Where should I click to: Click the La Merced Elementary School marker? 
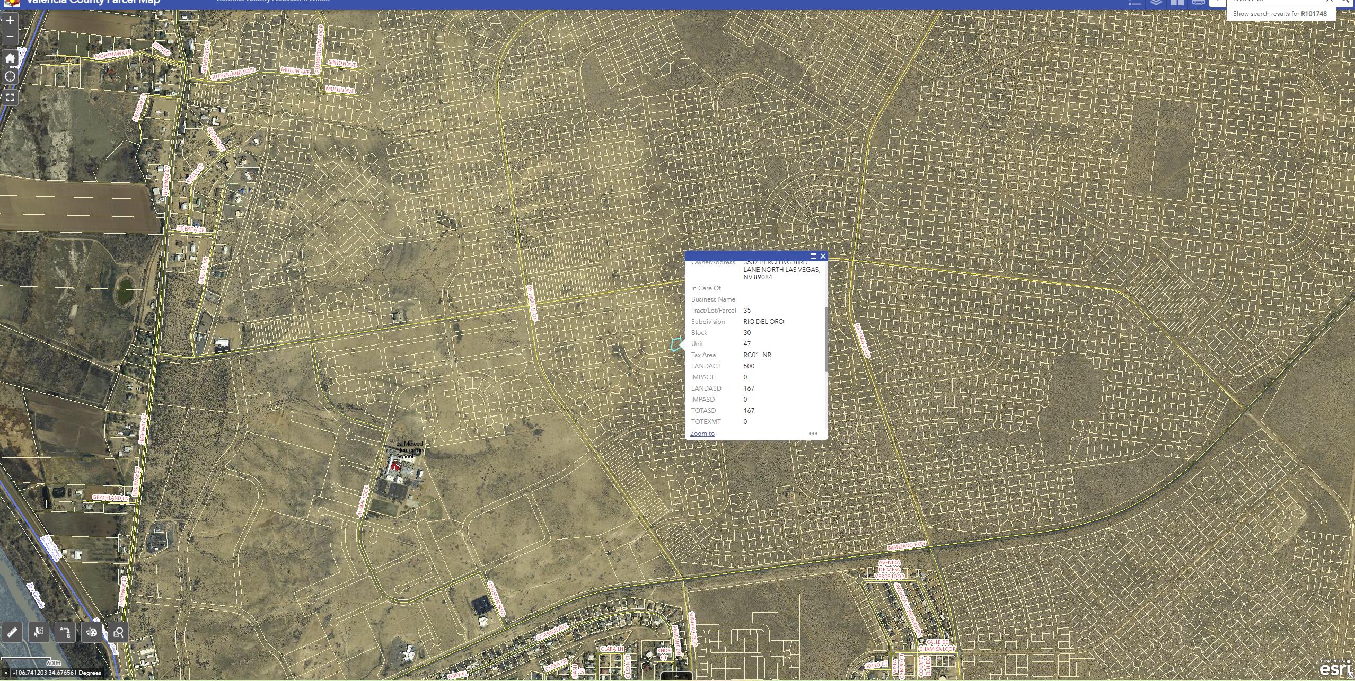coord(395,466)
